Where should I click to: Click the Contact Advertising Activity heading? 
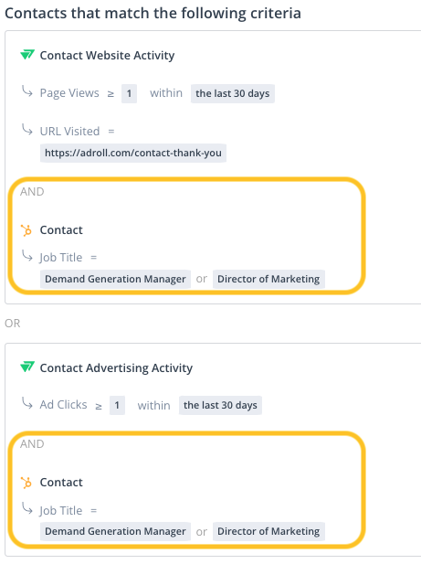pyautogui.click(x=116, y=368)
